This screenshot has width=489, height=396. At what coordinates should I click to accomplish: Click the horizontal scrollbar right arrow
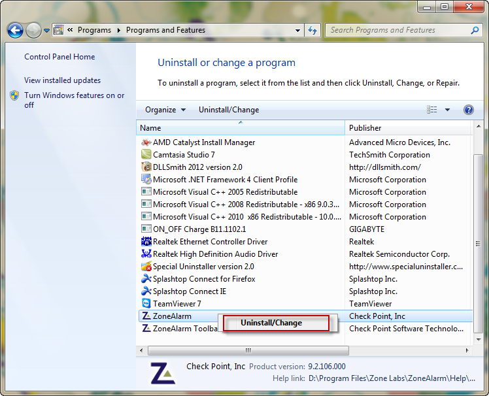[x=467, y=350]
